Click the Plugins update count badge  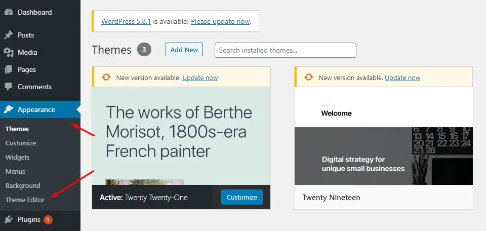point(48,220)
